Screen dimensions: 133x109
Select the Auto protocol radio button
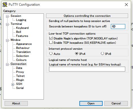(x=51, y=53)
